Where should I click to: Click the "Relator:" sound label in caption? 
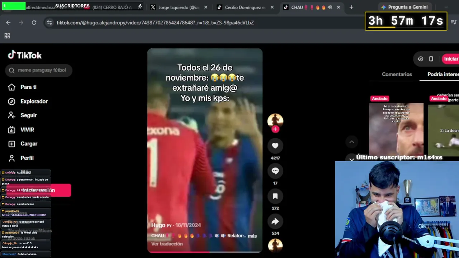click(237, 236)
